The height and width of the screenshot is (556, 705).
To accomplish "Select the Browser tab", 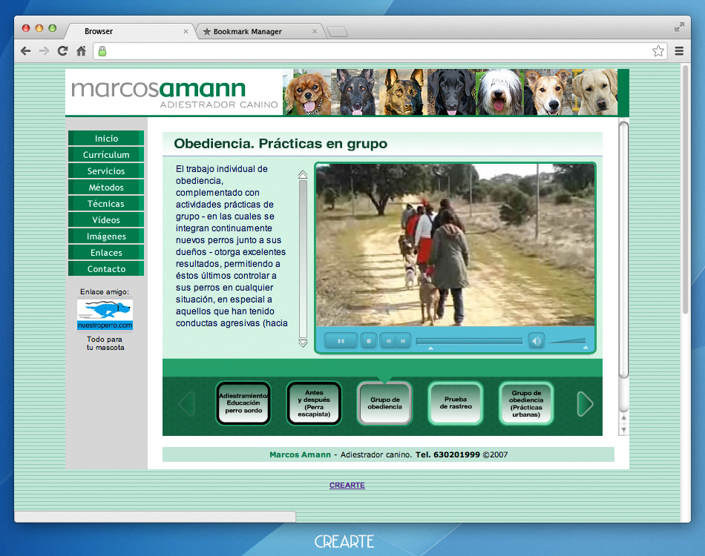I will click(x=131, y=31).
